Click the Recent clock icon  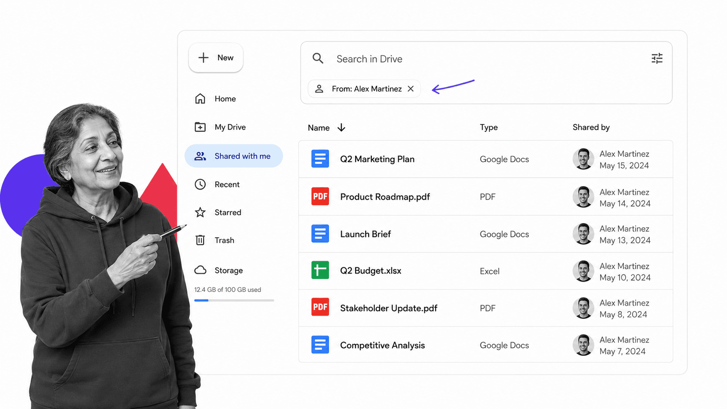[x=200, y=184]
